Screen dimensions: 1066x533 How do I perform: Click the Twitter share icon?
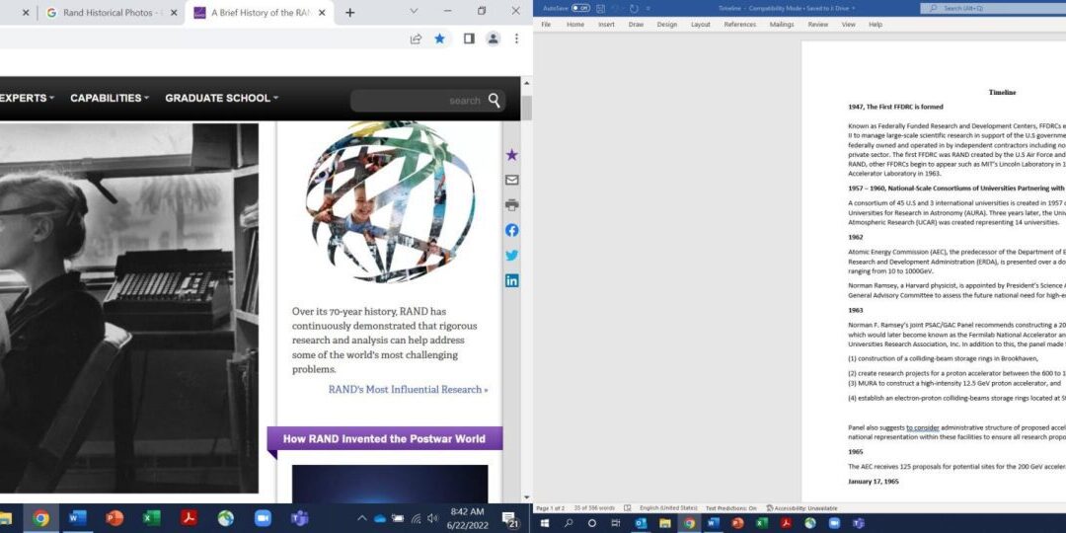point(511,256)
